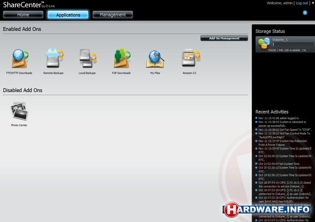315x222 pixels.
Task: Switch to the Home tab
Action: point(23,15)
